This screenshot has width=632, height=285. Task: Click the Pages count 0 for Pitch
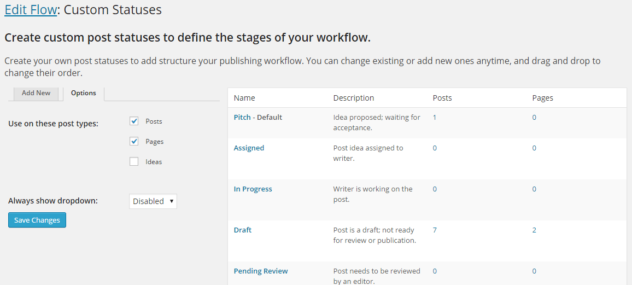coord(534,117)
